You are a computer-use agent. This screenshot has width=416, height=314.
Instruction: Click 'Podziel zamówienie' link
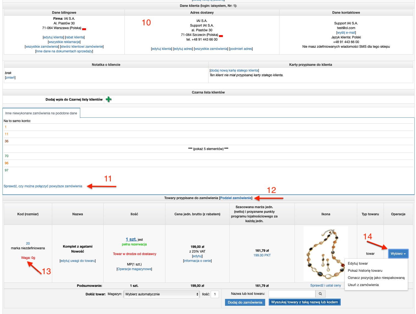[236, 198]
